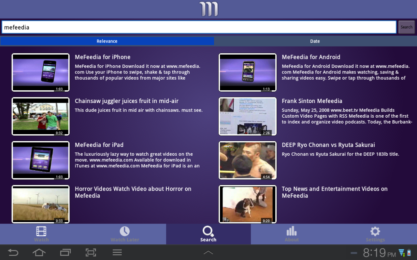This screenshot has height=260, width=417.
Task: Play the Chainsaw juggler video thumbnail
Action: coord(40,116)
